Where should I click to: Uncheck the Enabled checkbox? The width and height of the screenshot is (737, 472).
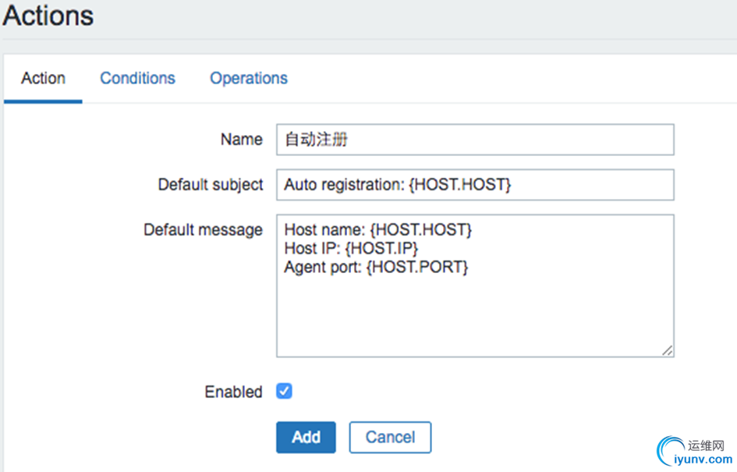[285, 391]
